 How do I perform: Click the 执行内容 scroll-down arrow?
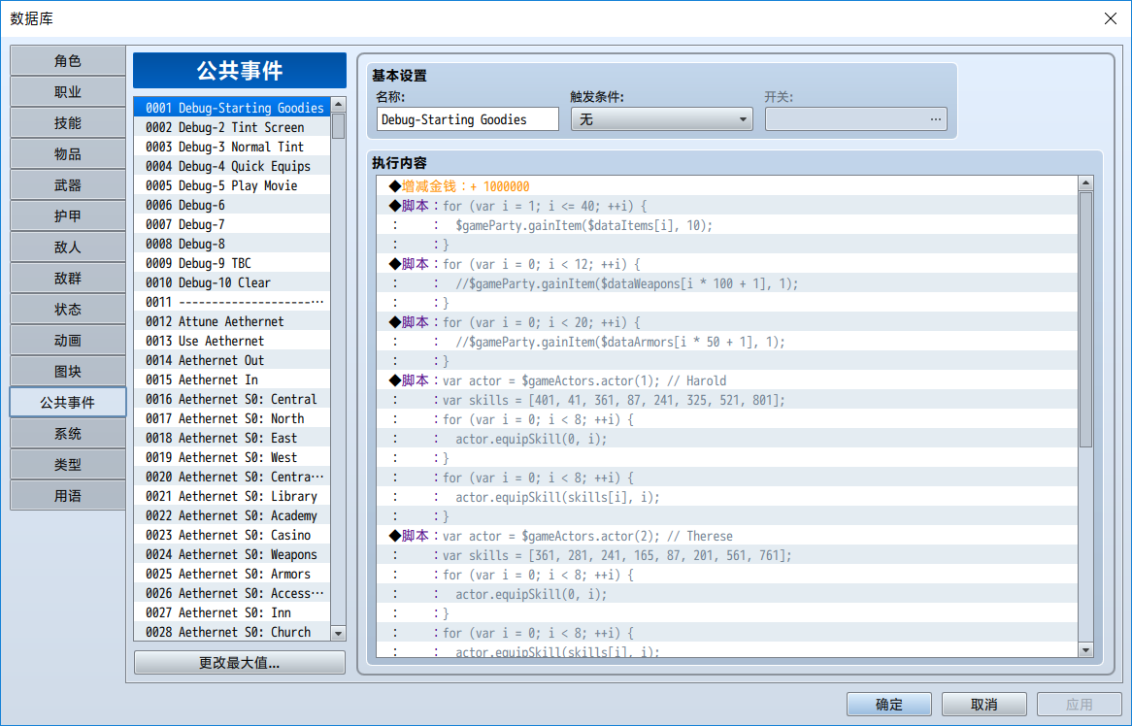[1085, 650]
